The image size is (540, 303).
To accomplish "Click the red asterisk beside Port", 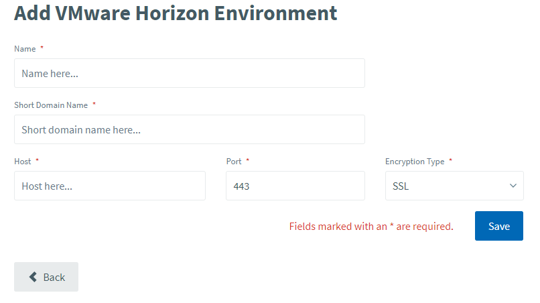I will (x=248, y=160).
